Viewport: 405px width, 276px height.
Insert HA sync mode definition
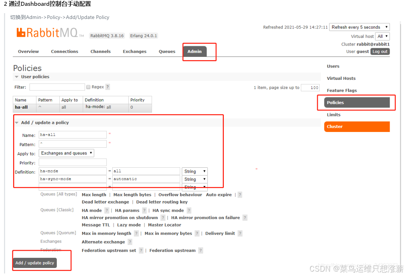point(168,211)
